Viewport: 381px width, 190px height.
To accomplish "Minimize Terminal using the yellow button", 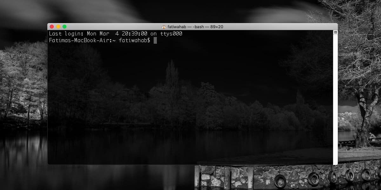I will tap(58, 27).
